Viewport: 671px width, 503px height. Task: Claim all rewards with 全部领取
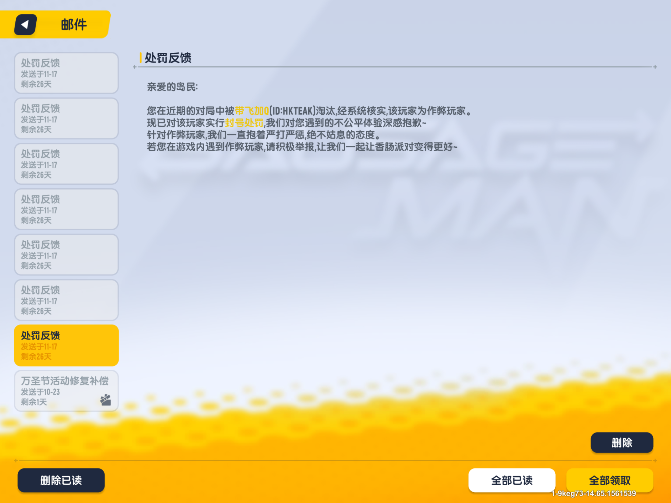(609, 480)
